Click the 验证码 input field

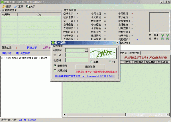[x=77, y=60]
